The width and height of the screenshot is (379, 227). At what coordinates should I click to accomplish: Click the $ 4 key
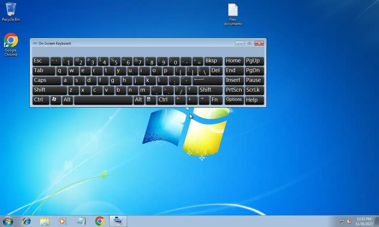point(103,61)
